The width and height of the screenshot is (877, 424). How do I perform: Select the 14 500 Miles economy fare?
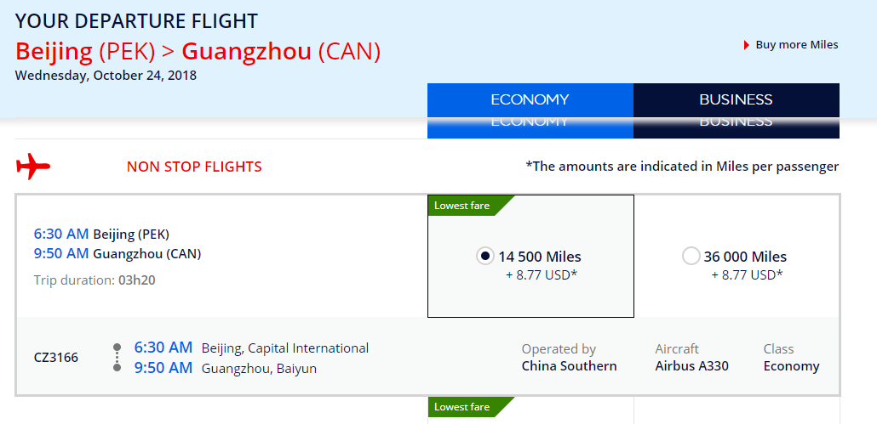tap(485, 256)
